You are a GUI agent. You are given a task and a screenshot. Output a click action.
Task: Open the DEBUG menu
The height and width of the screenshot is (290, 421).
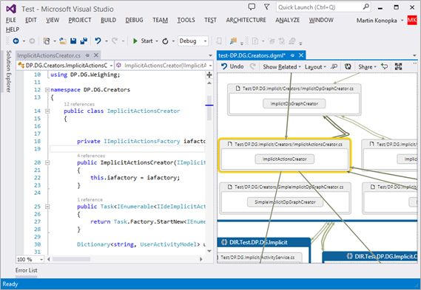pyautogui.click(x=134, y=20)
